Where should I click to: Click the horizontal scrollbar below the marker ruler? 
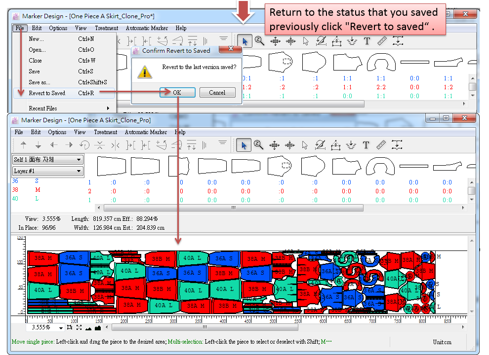[x=286, y=327]
